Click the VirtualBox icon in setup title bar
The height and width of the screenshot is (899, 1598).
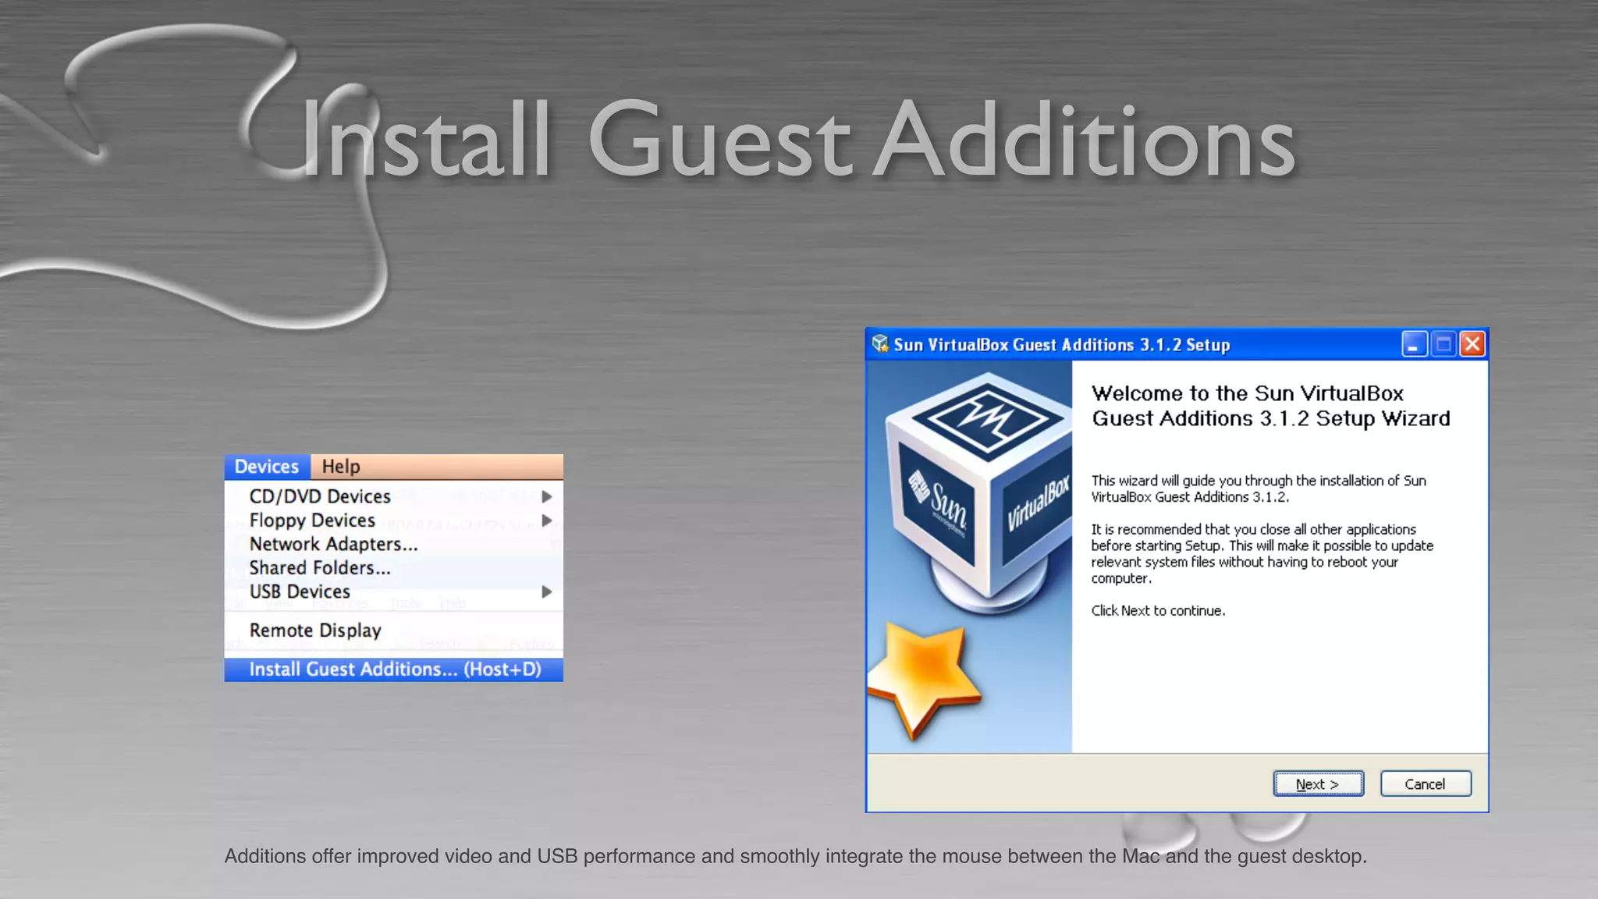tap(880, 344)
